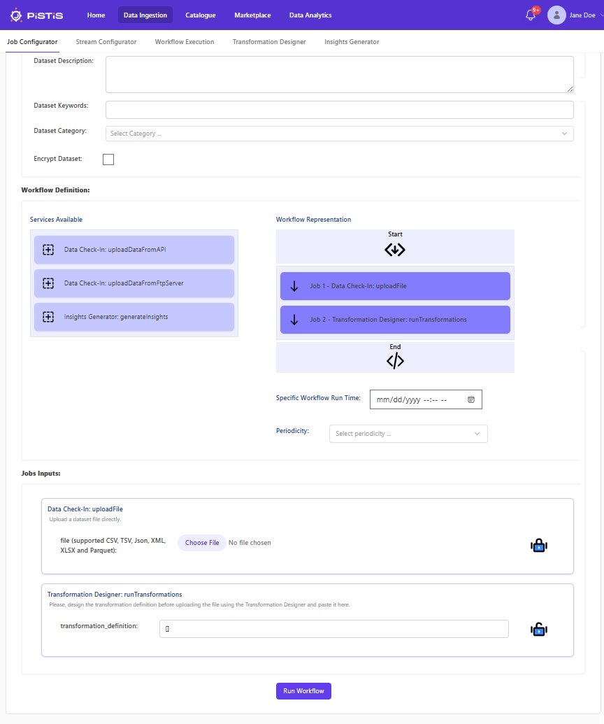The image size is (604, 724).
Task: Click the Jane Doe username text
Action: tap(582, 15)
